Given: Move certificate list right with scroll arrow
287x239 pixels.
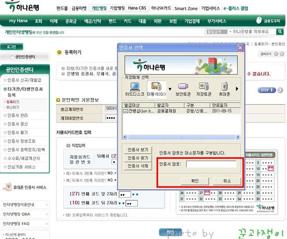Looking at the screenshot, I should tap(237, 137).
